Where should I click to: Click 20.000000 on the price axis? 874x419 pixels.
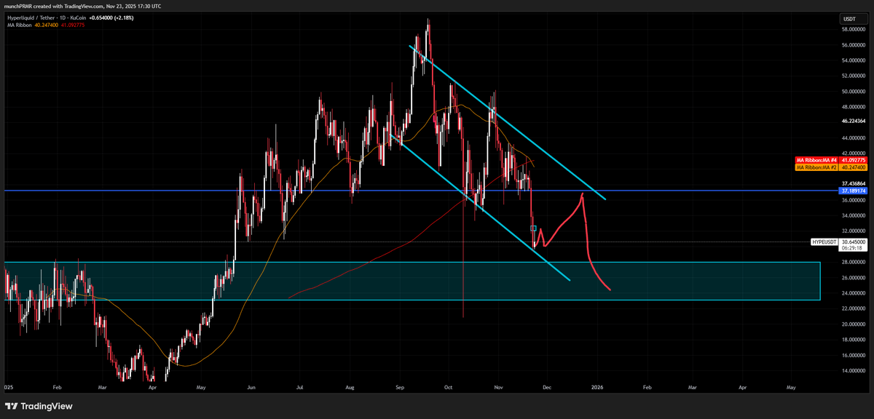(853, 324)
